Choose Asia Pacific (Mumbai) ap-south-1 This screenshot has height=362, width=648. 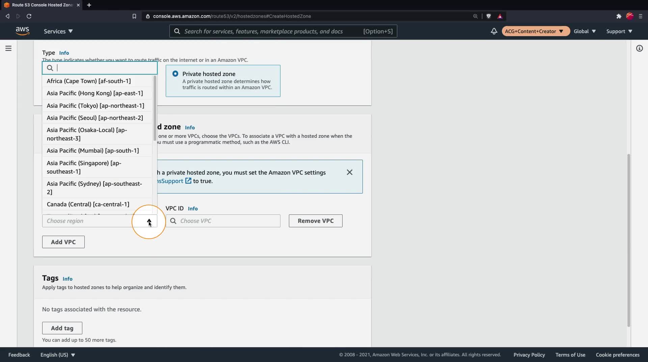tap(97, 151)
